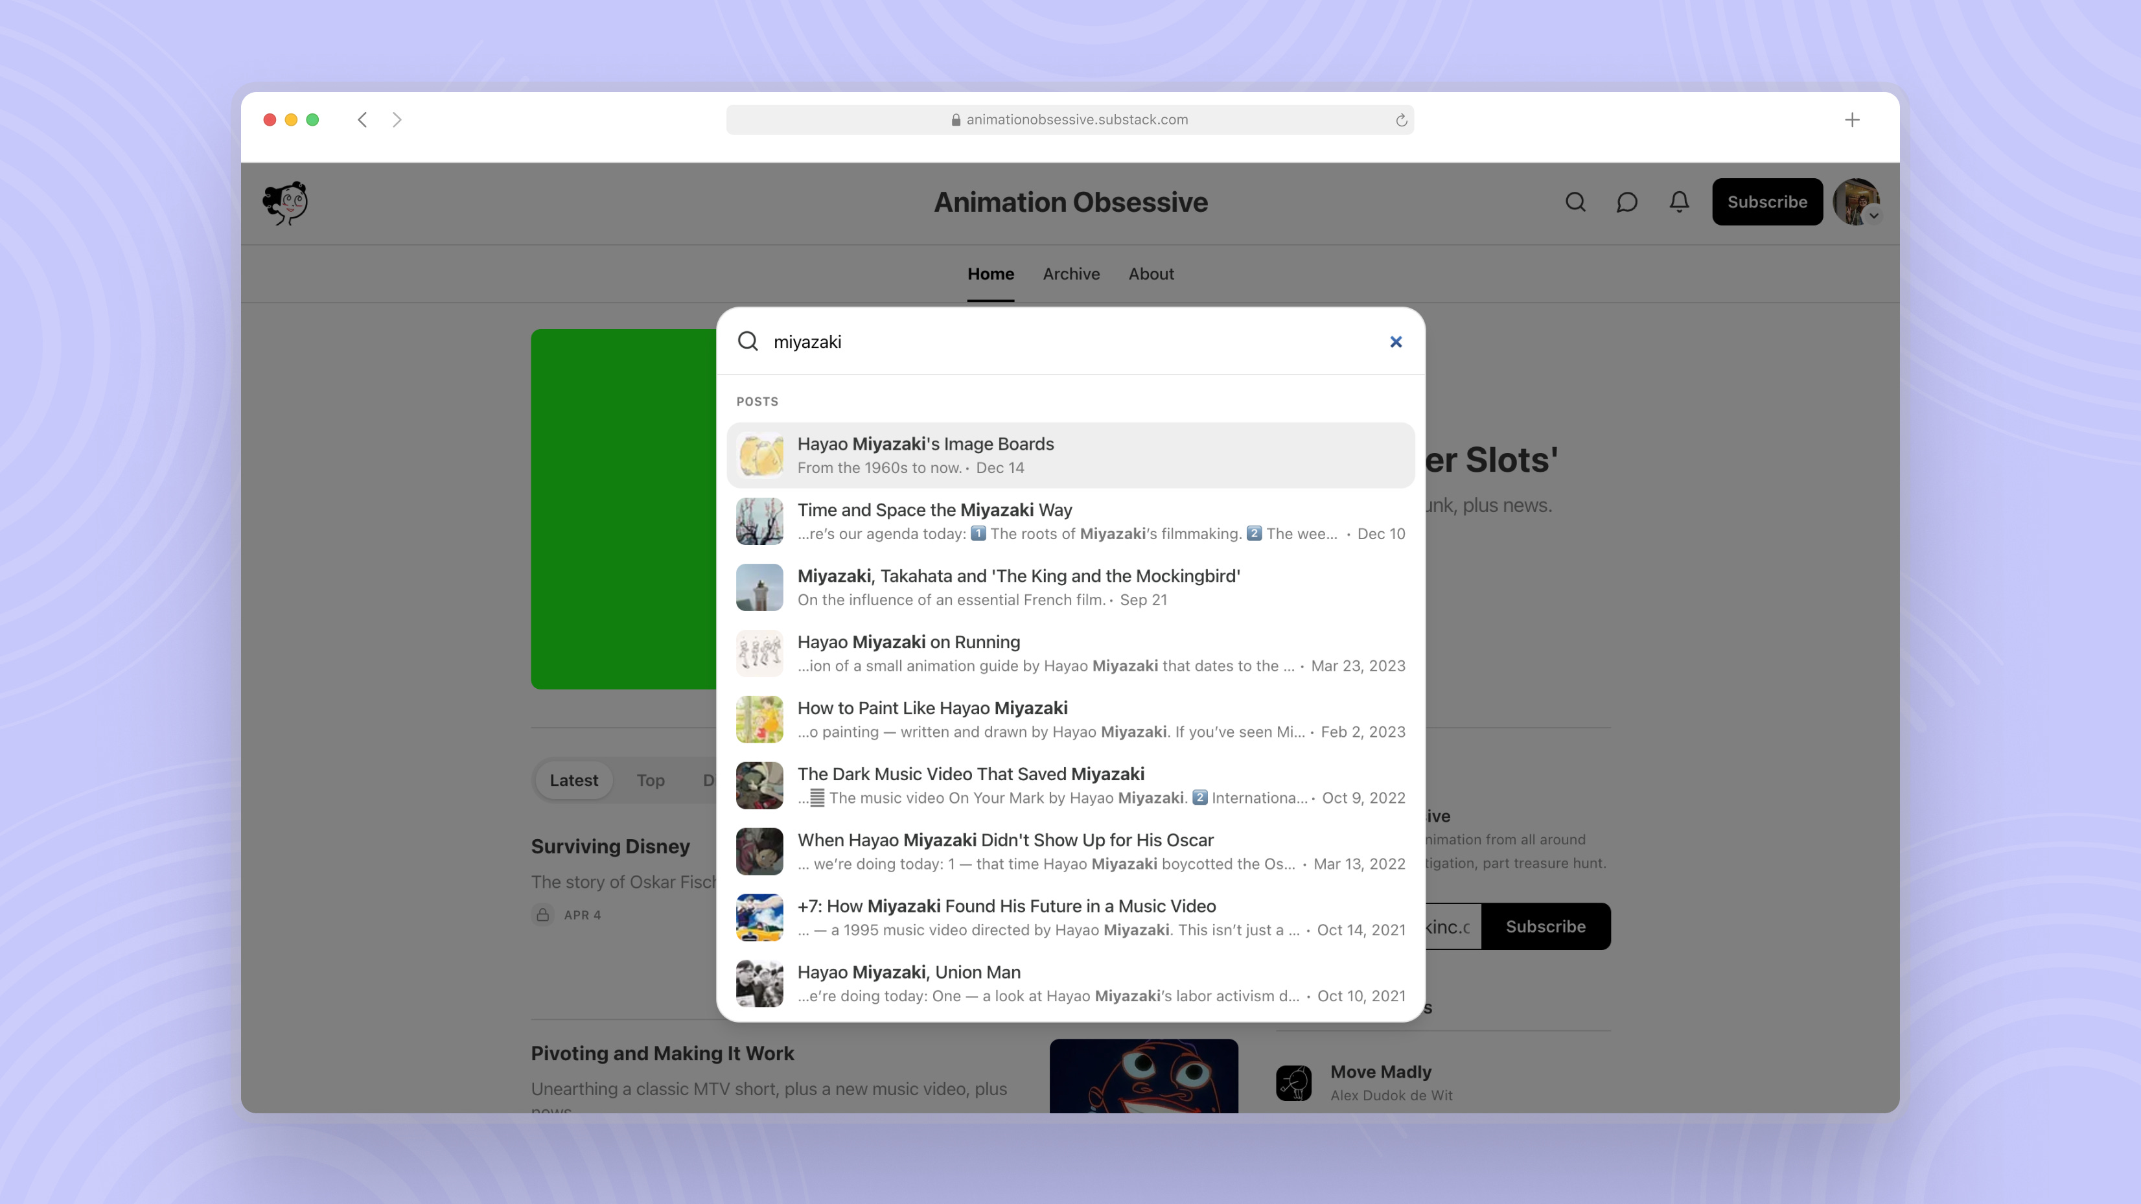Click thumbnail of Dark Music Video post
2141x1204 pixels.
pos(759,785)
